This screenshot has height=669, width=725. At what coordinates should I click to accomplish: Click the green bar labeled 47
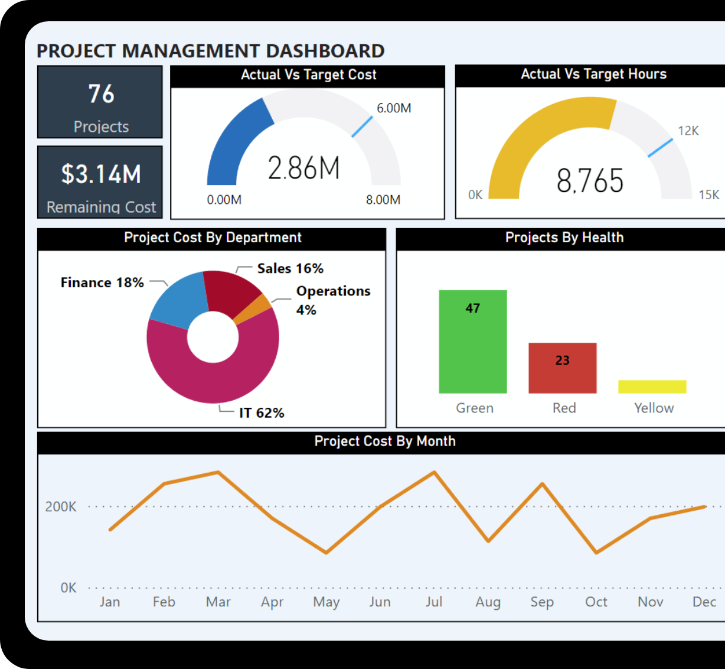473,342
